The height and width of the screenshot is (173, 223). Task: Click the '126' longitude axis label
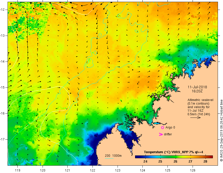[x=193, y=170]
